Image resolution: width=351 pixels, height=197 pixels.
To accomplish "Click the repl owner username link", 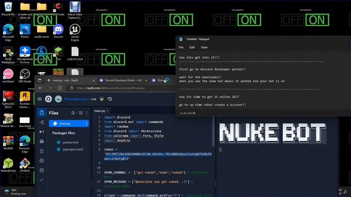I will click(x=76, y=99).
